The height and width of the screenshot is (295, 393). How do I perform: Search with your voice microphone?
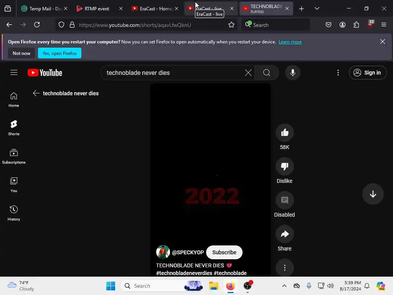click(292, 73)
